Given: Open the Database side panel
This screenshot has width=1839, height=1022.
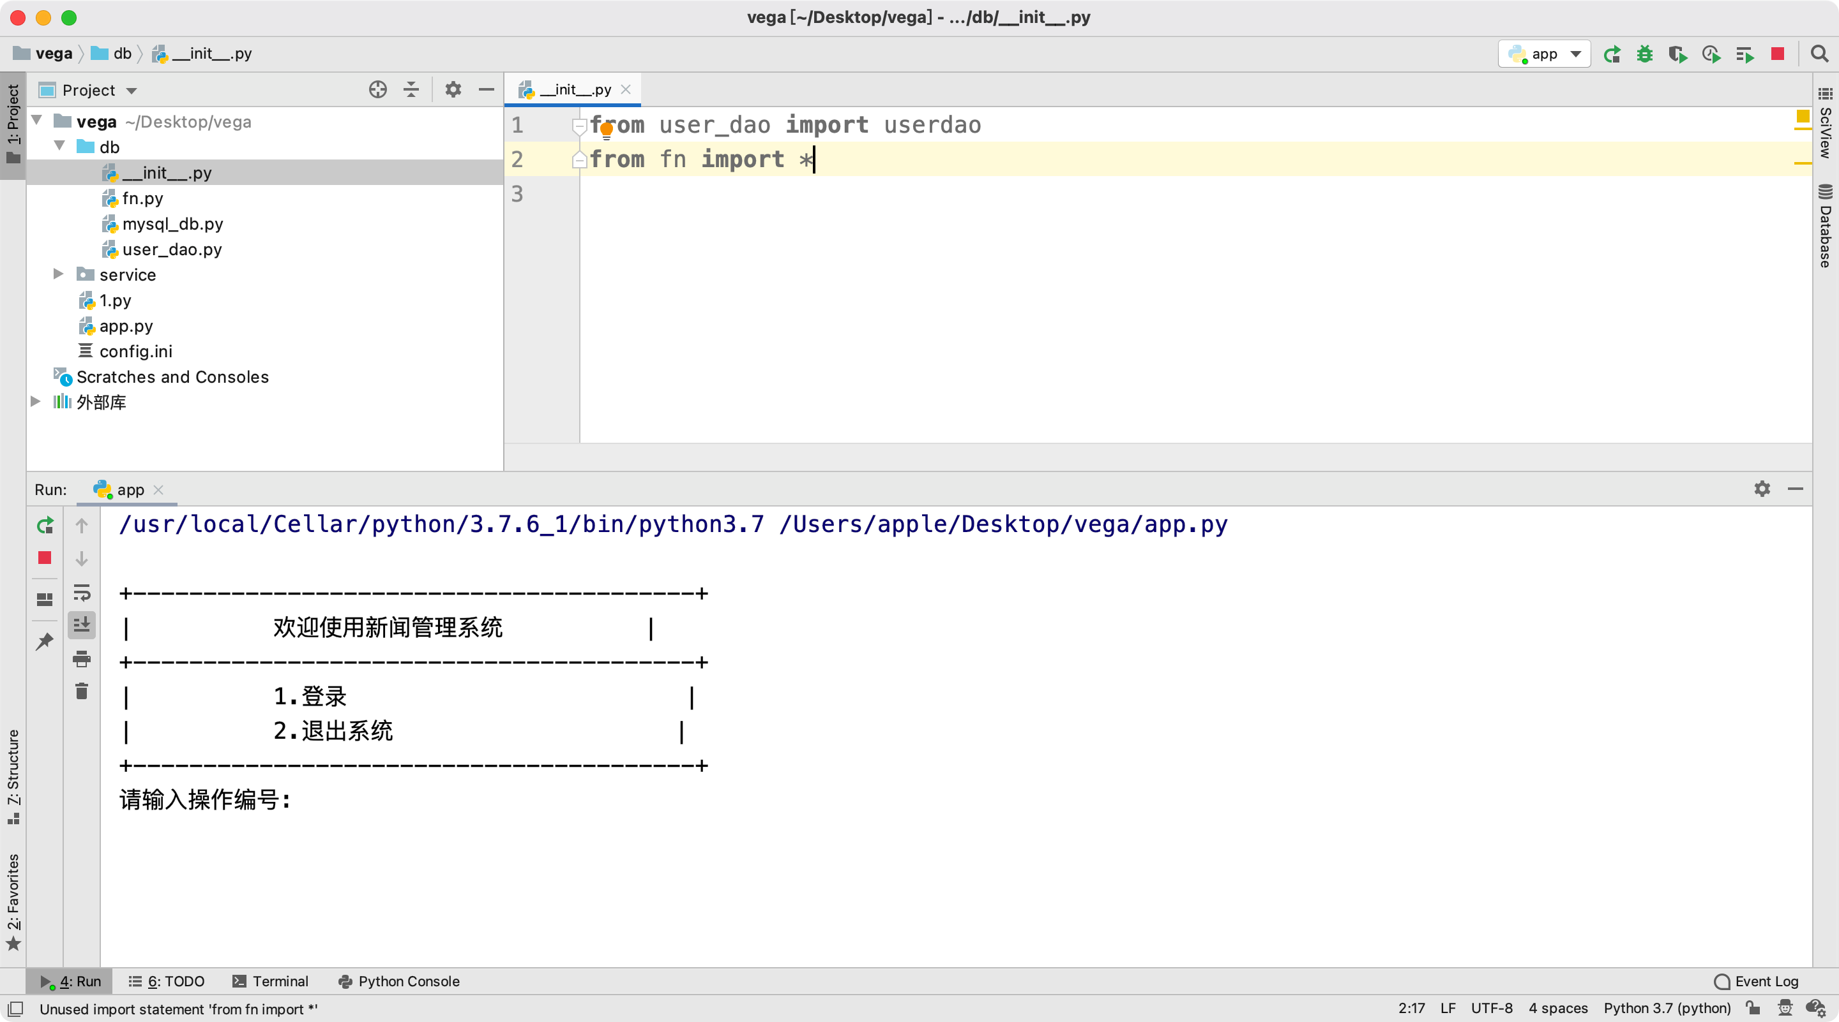Looking at the screenshot, I should point(1826,226).
